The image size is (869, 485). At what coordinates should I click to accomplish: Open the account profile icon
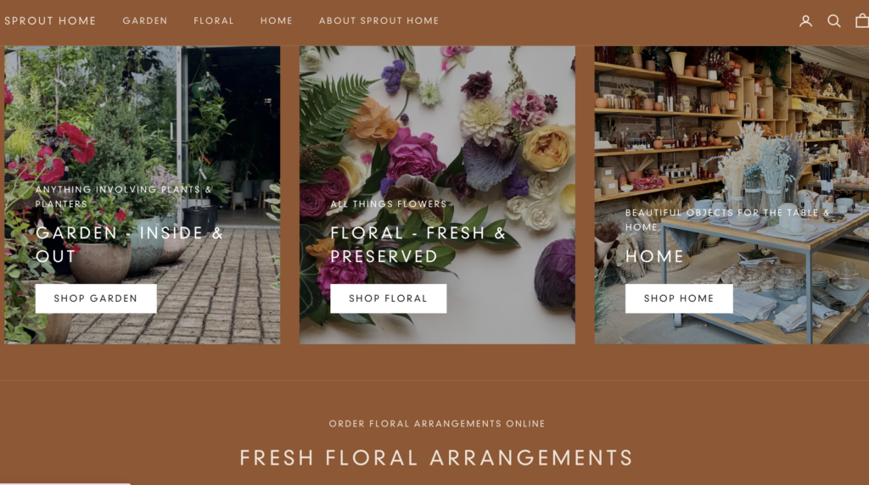[x=805, y=21]
